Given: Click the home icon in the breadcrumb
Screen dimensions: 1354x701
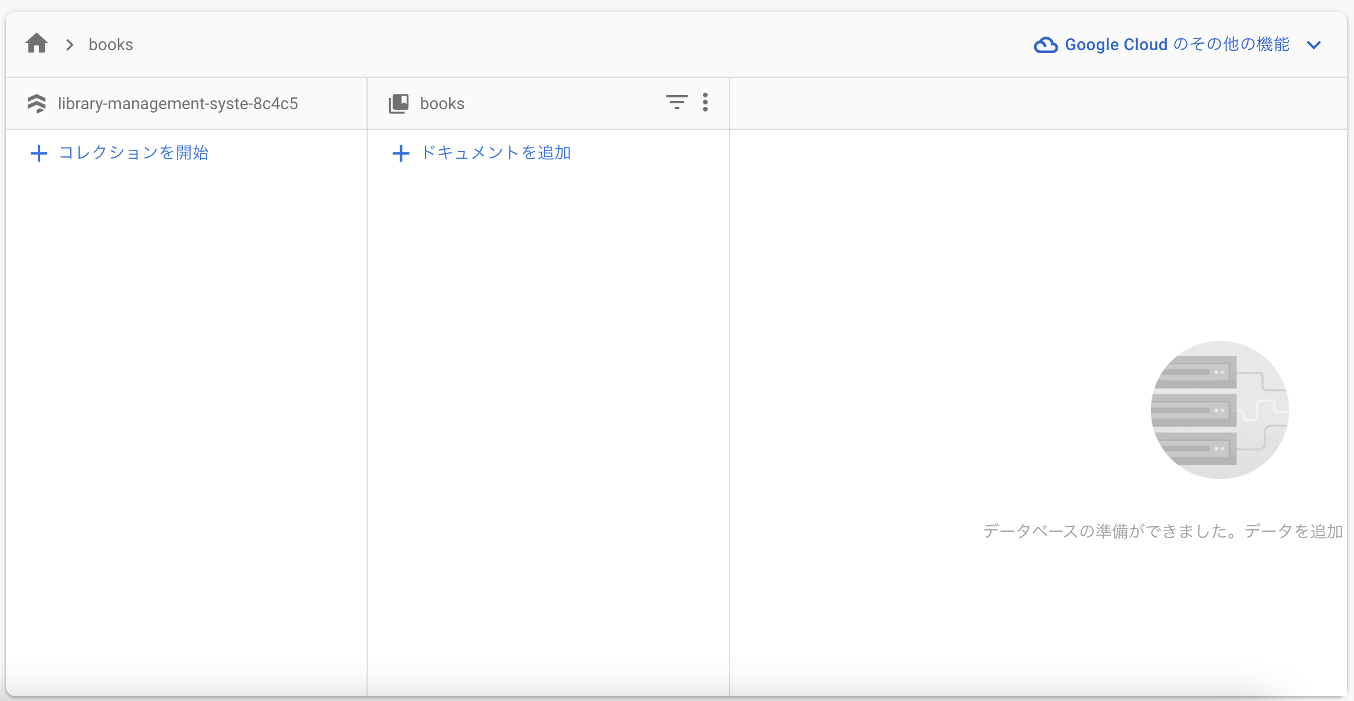Looking at the screenshot, I should pyautogui.click(x=36, y=44).
